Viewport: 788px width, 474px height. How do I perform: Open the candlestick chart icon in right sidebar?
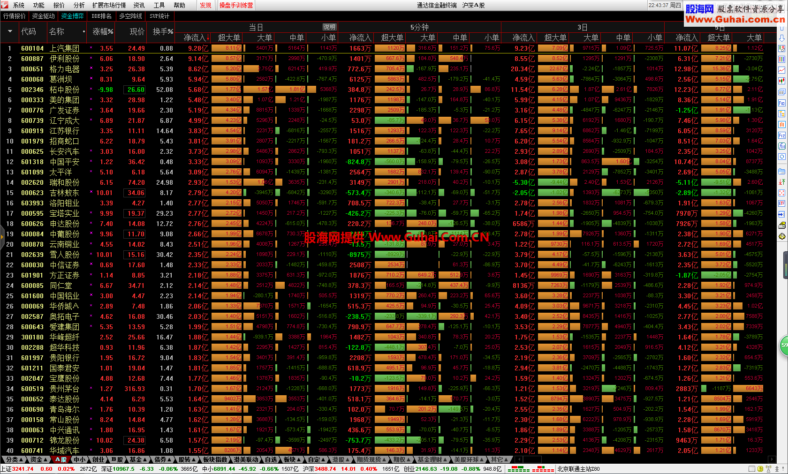click(x=782, y=81)
